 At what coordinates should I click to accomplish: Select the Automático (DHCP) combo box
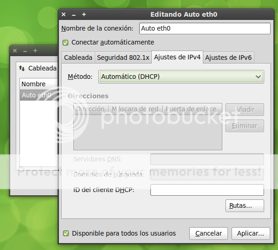181,77
